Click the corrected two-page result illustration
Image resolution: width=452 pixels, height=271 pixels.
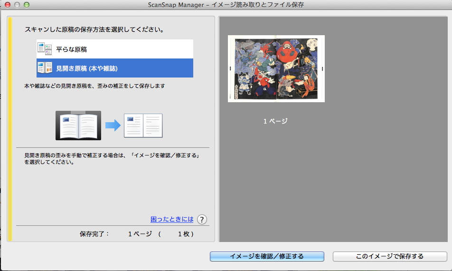pos(143,126)
